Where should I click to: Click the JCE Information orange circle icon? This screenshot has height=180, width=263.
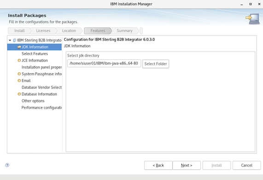(x=19, y=60)
